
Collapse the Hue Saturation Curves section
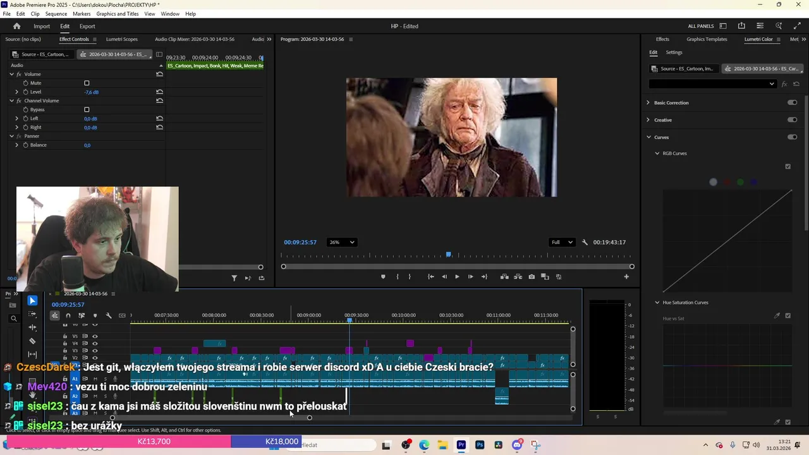657,302
